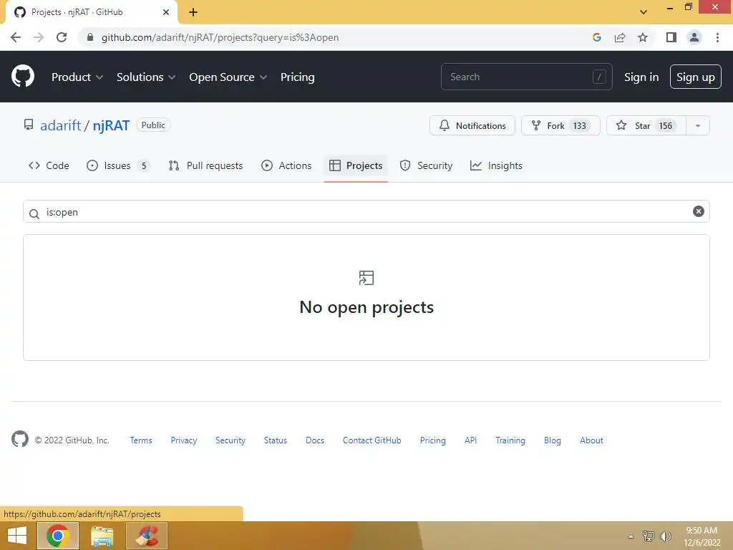
Task: Open Training footer link
Action: click(510, 440)
